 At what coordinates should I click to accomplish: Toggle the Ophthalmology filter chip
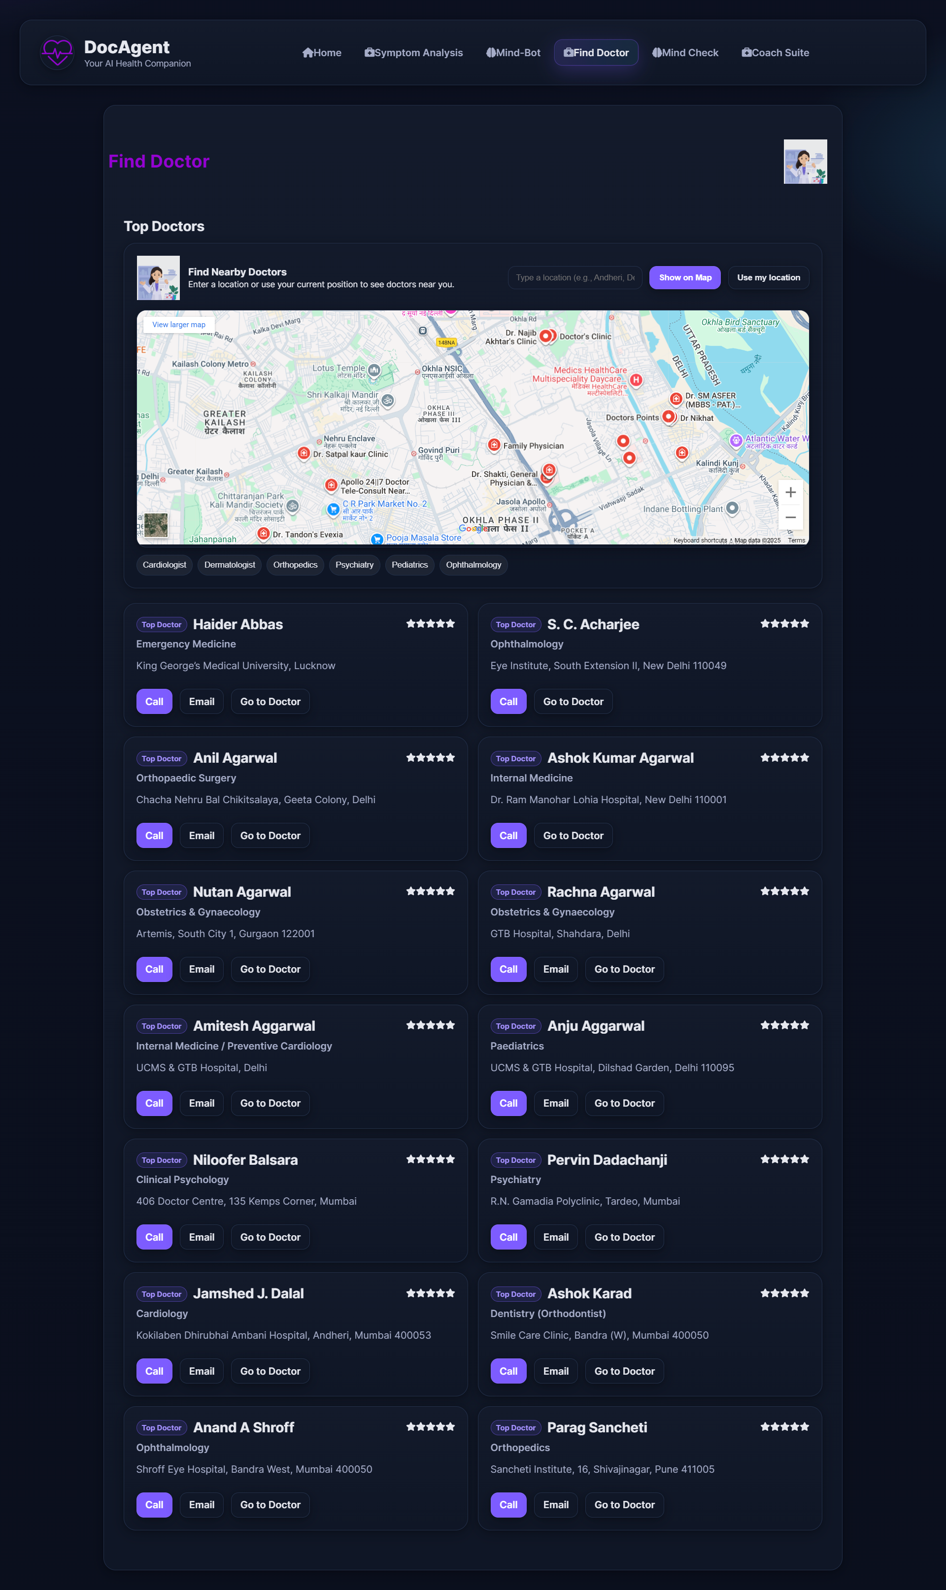point(473,565)
